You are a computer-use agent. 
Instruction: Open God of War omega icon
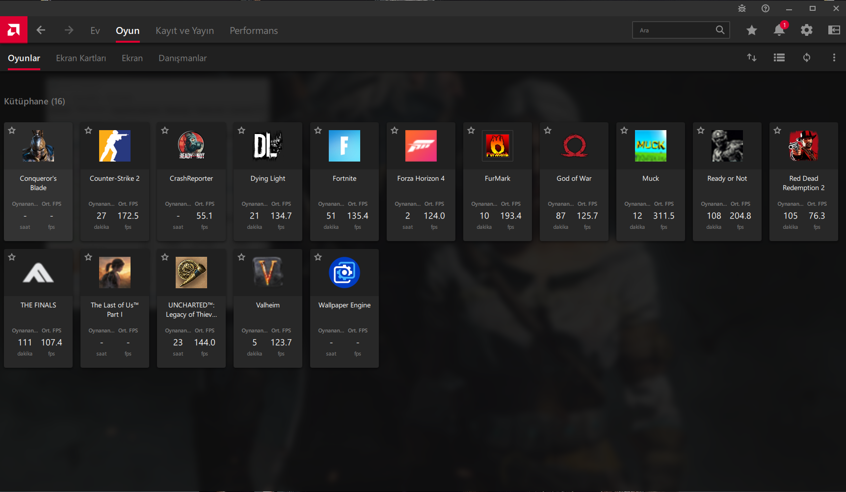click(574, 146)
